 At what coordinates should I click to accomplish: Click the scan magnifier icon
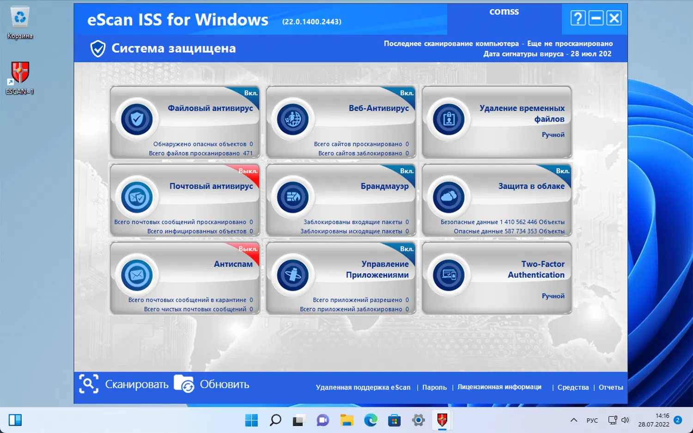coord(89,384)
